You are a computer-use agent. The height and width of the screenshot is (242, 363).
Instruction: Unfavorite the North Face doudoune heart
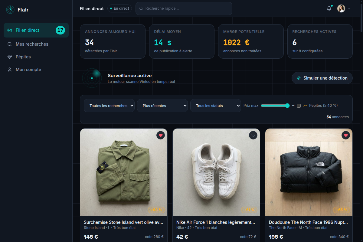(x=346, y=135)
